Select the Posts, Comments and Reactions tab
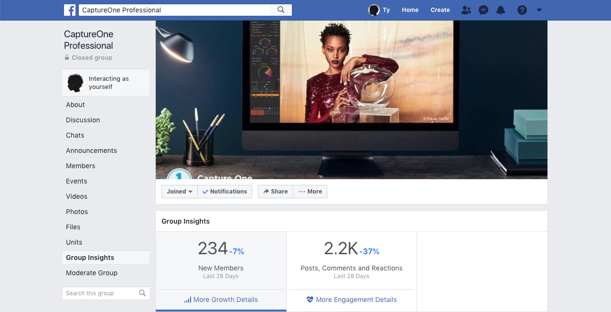 (352, 271)
